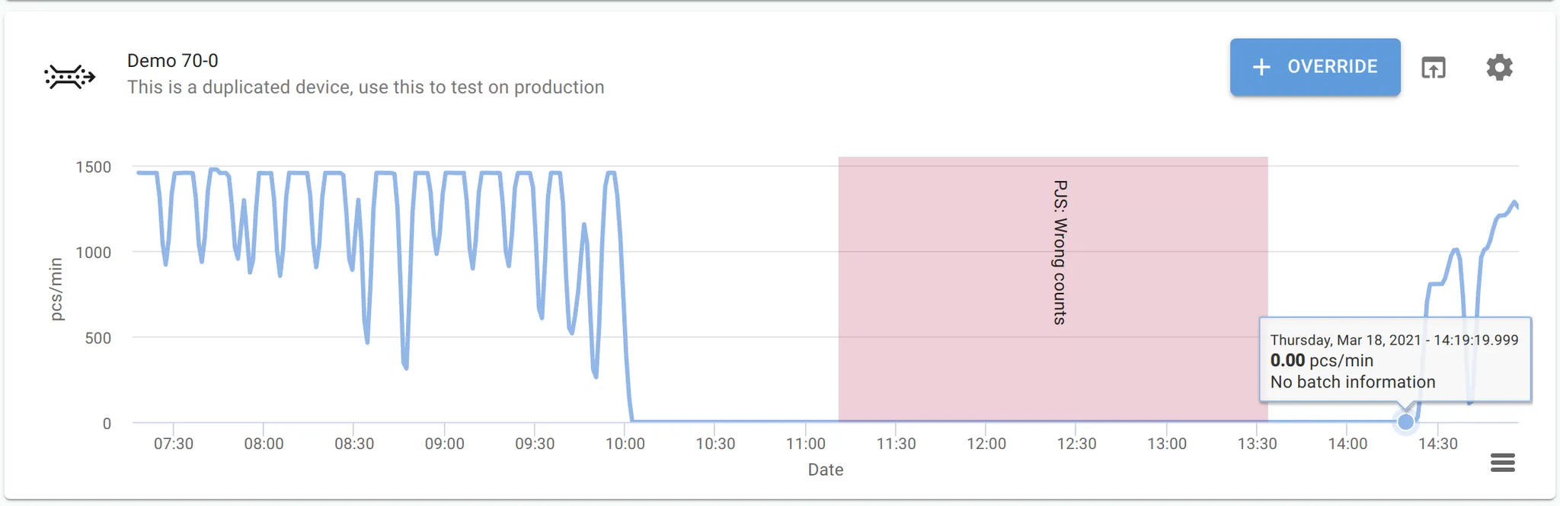Click the highlighted data point marker

pos(1405,422)
